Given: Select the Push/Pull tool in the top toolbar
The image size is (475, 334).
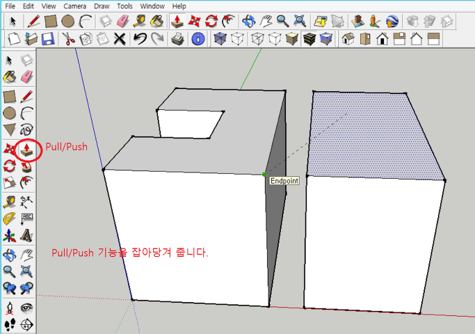Looking at the screenshot, I should pos(177,21).
